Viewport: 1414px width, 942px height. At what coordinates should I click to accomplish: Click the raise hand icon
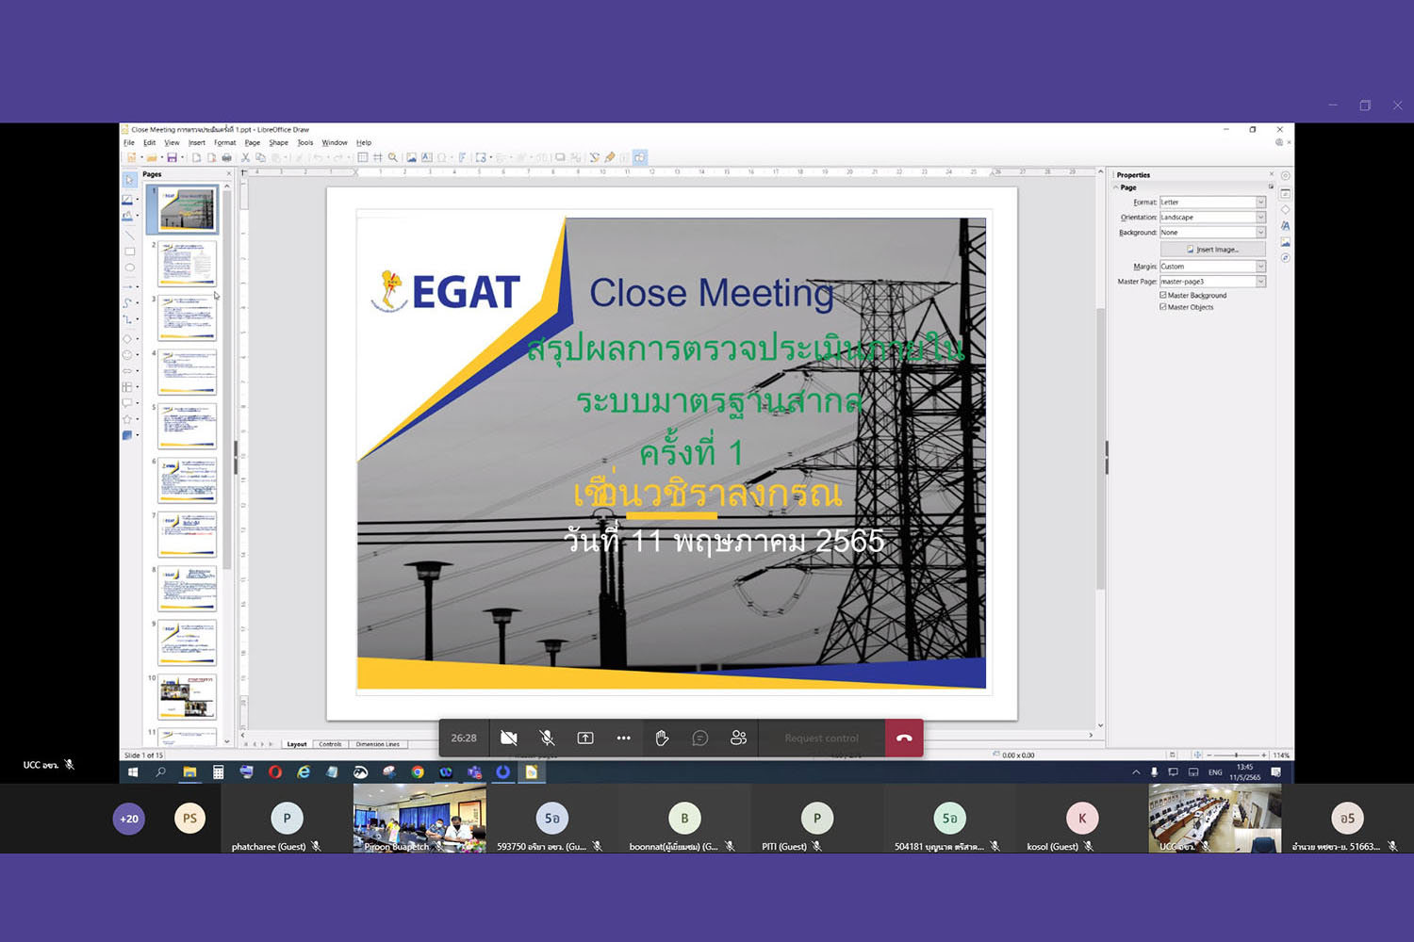pyautogui.click(x=662, y=739)
